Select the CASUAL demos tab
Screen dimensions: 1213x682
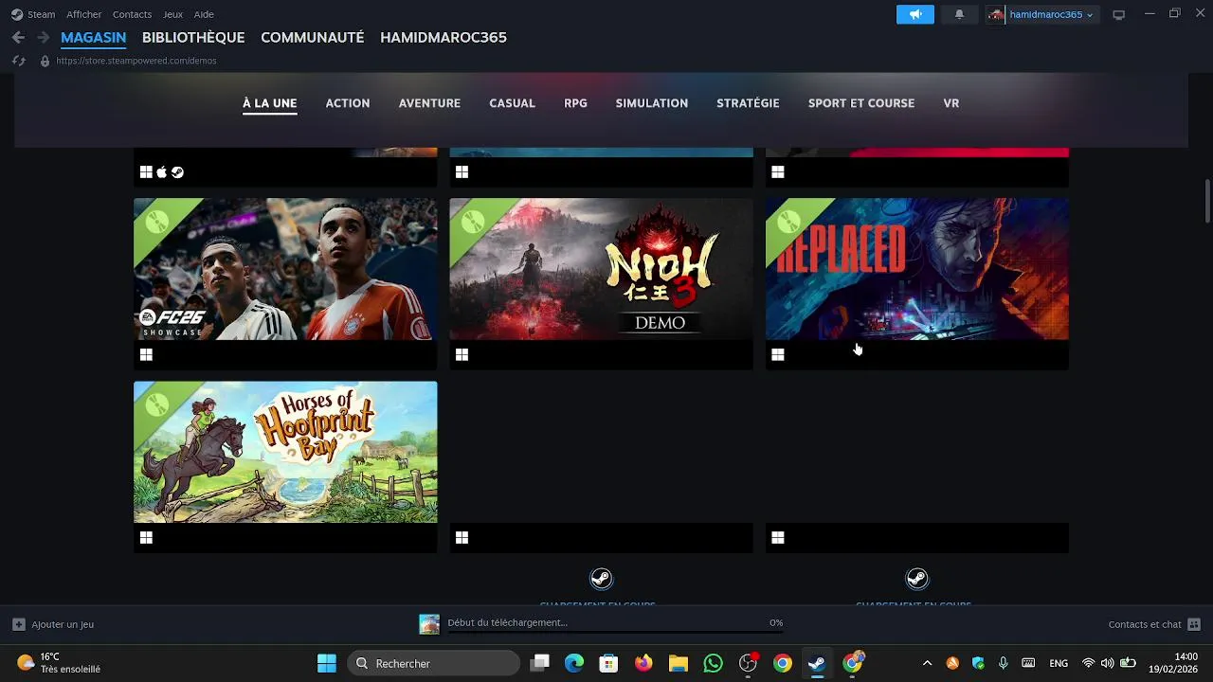pyautogui.click(x=512, y=103)
